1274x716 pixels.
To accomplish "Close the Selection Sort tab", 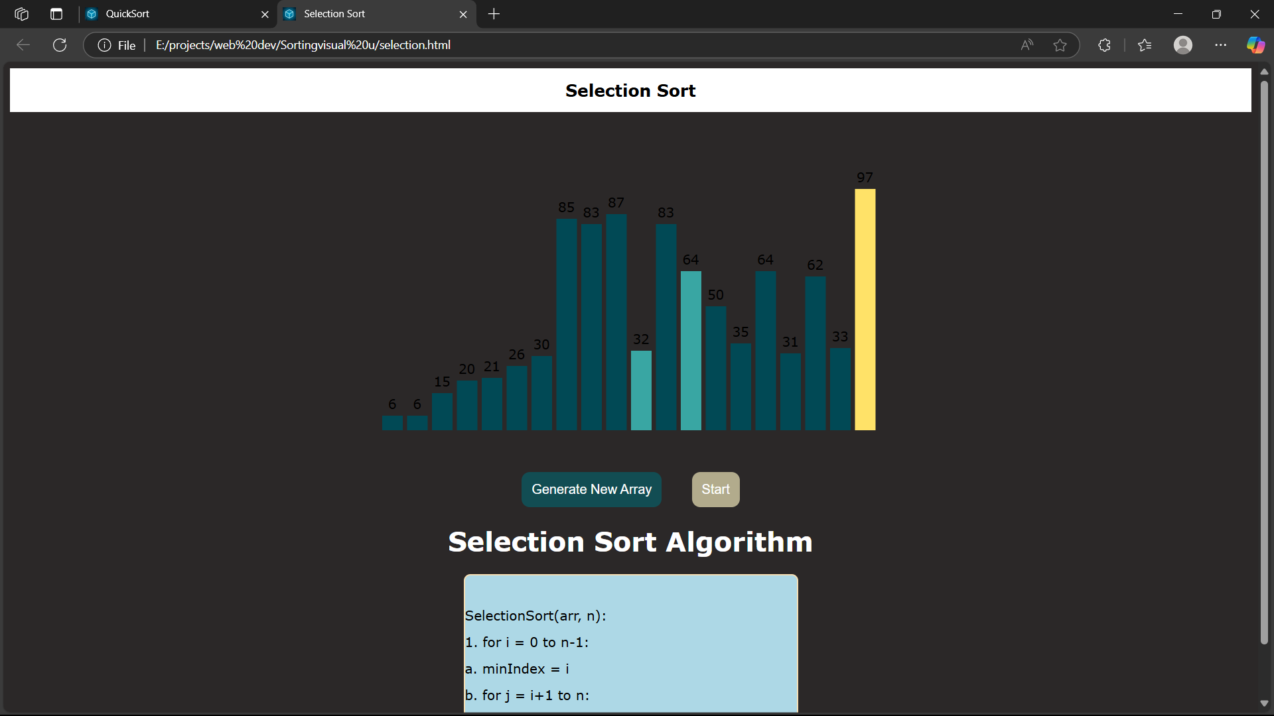I will point(463,14).
